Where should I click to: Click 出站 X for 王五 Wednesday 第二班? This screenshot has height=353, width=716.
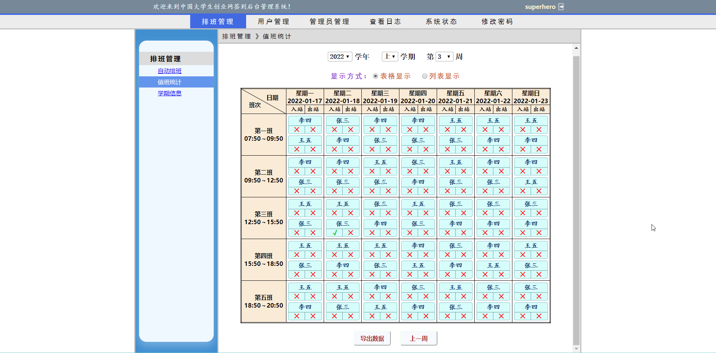[388, 171]
